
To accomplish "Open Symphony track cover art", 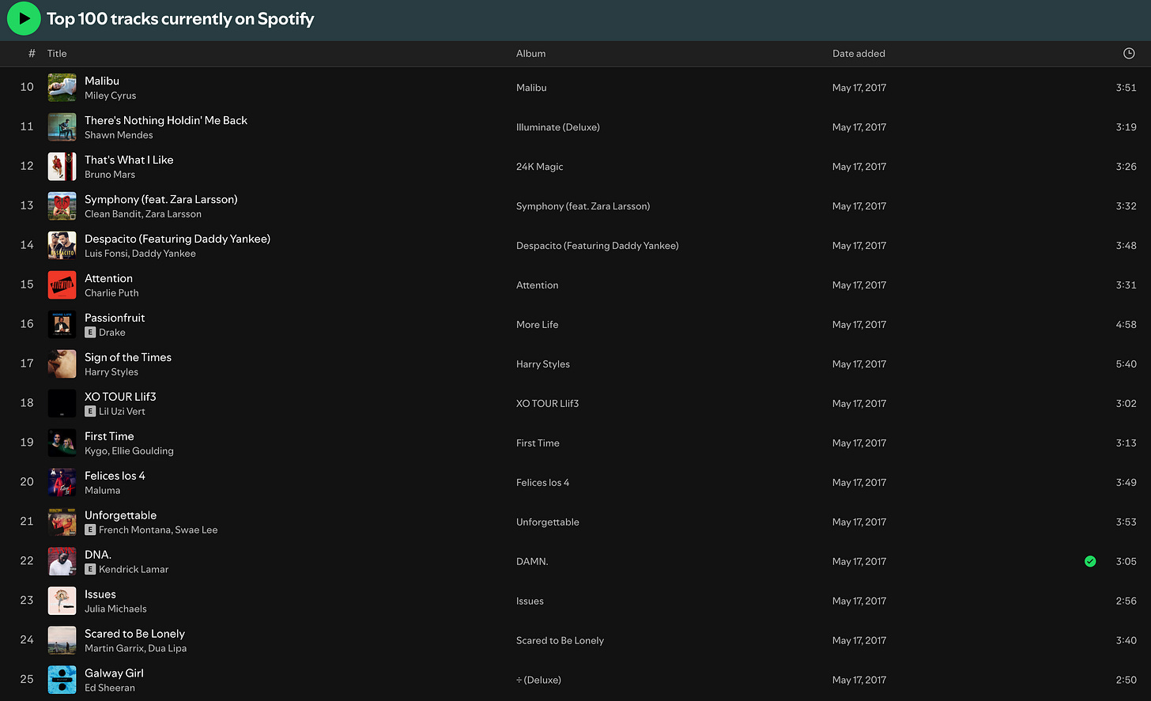I will [x=62, y=206].
